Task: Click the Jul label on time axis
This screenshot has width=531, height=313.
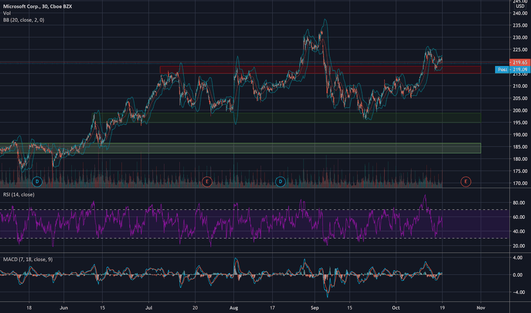Action: (149, 308)
